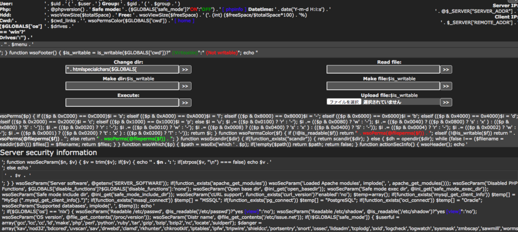
Task: Click the 'Server IP:' label
Action: [x=505, y=6]
